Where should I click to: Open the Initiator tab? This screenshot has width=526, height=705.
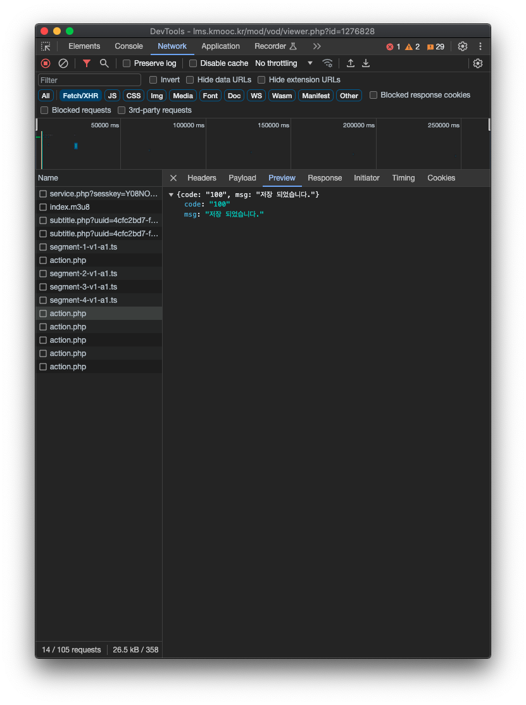tap(366, 178)
